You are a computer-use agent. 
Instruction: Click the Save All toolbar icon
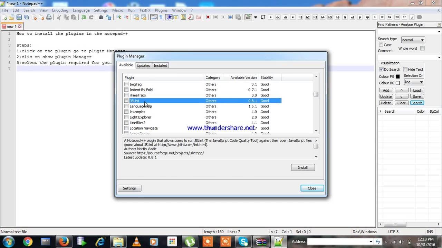pos(27,17)
